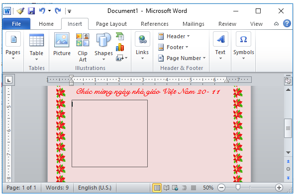Click the Text WordArt icon
This screenshot has height=195, width=295.
pyautogui.click(x=220, y=39)
